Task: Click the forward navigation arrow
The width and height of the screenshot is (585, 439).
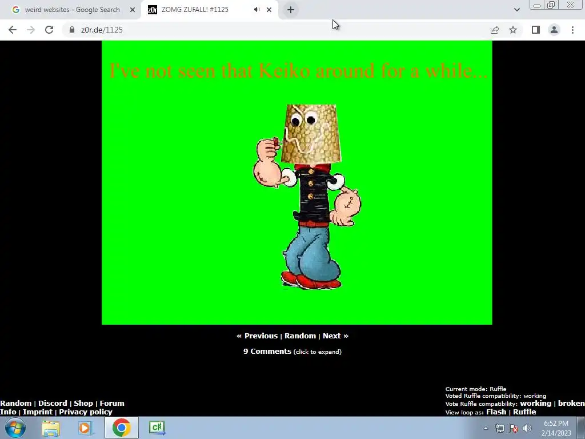Action: click(31, 30)
